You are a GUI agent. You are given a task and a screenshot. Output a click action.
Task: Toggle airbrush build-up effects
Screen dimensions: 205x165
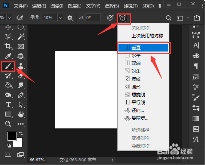coord(20,18)
